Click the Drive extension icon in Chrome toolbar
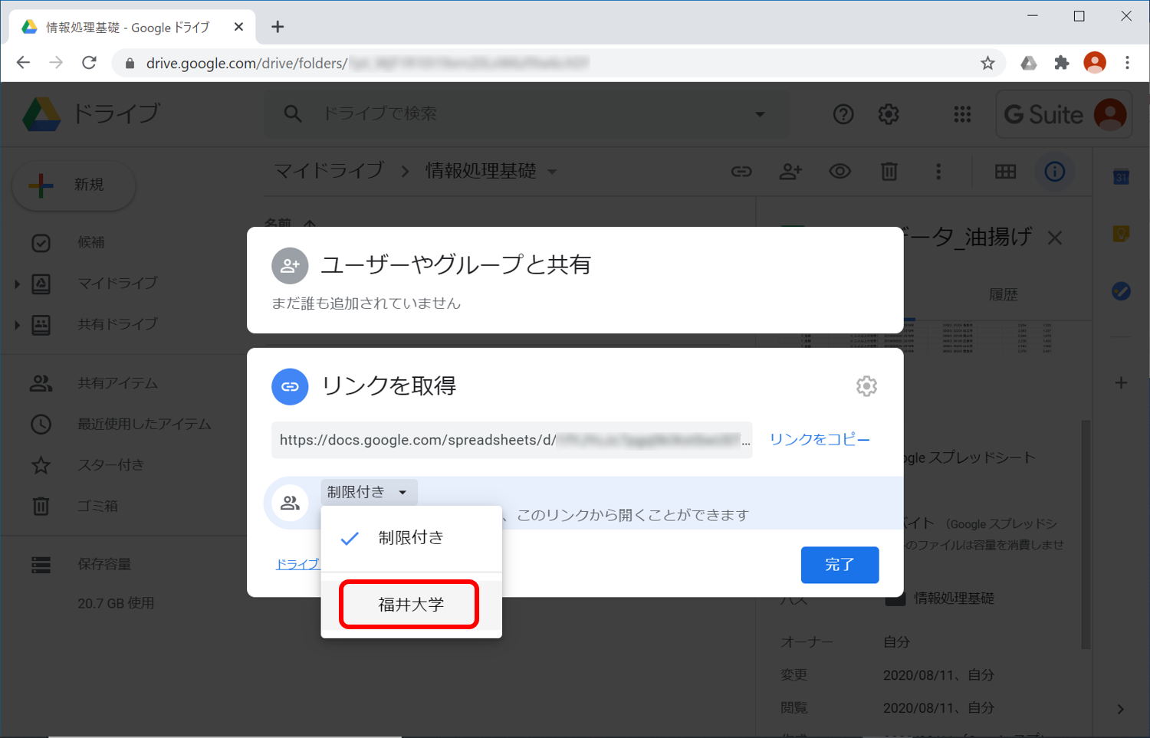1150x738 pixels. point(1029,63)
